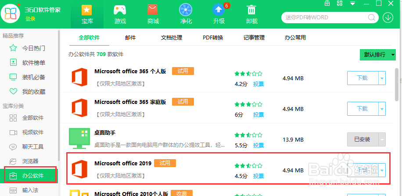Expand options arrow for 桌面助手

coord(382,139)
